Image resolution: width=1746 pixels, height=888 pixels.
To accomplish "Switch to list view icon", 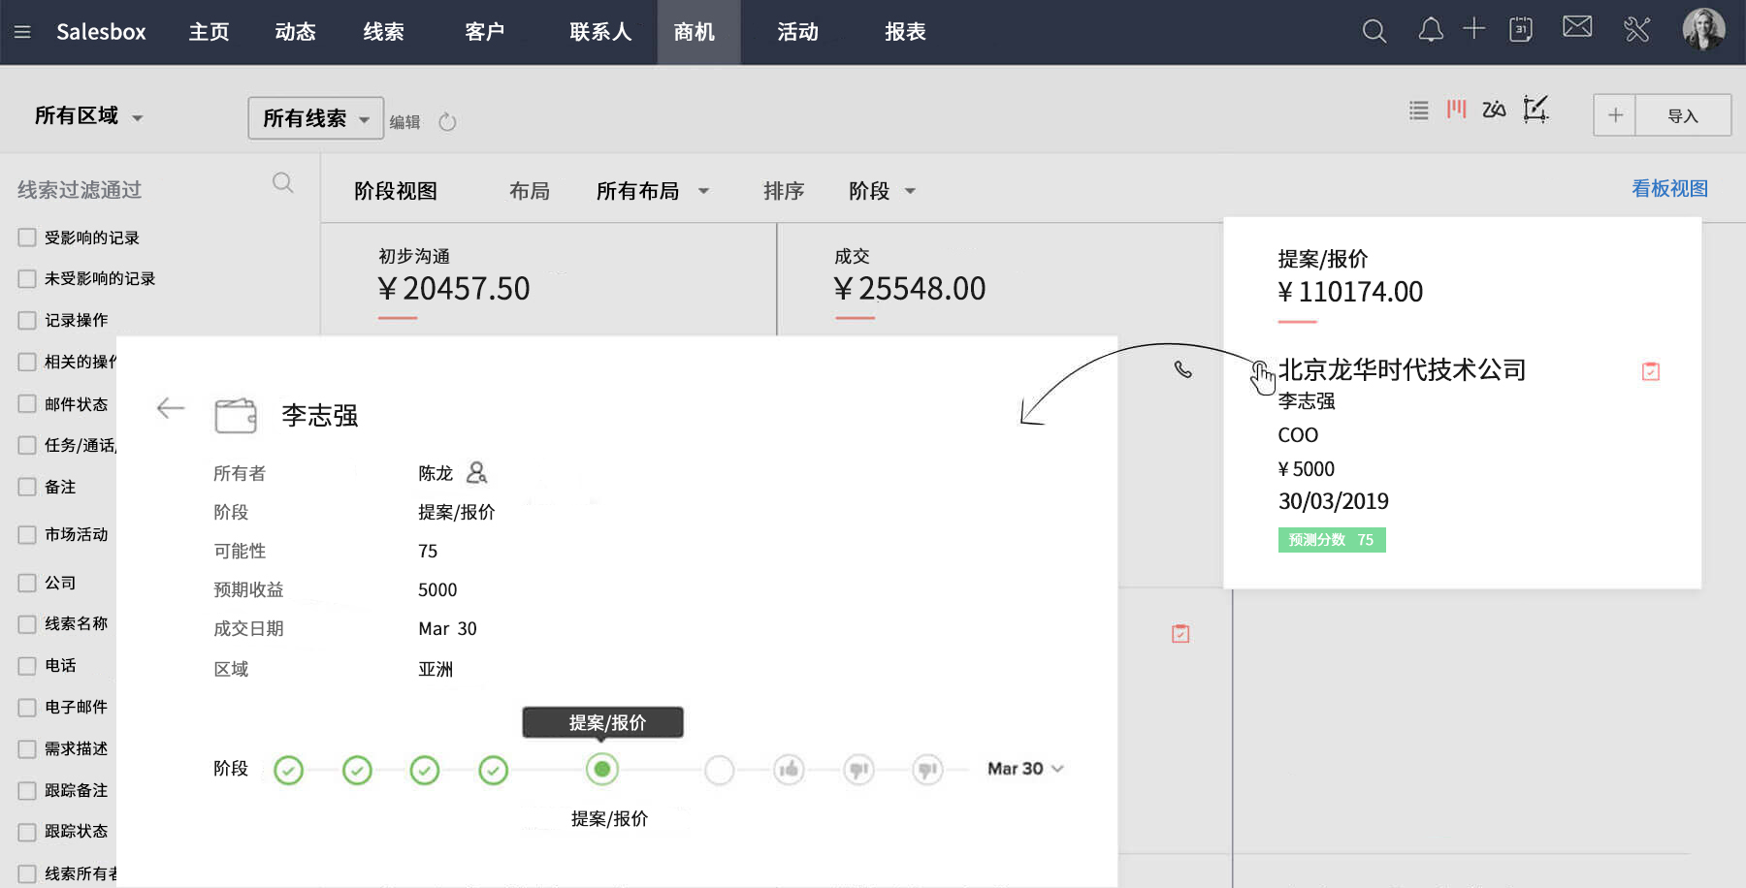I will [x=1418, y=111].
